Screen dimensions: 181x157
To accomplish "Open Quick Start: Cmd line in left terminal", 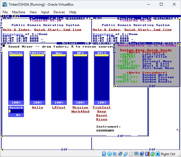I will 58,30.
